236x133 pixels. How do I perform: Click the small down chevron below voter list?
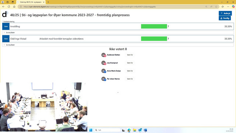(118, 92)
